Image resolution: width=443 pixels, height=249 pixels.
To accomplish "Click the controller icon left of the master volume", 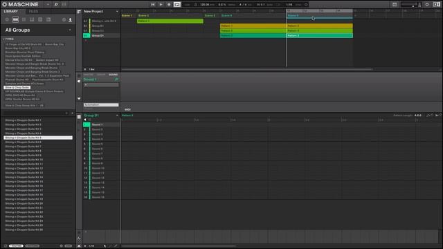I will (395, 5).
